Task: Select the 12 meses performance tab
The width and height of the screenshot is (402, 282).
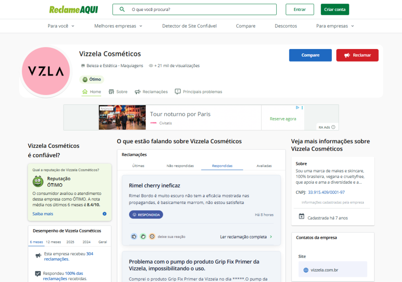Action: tap(53, 242)
